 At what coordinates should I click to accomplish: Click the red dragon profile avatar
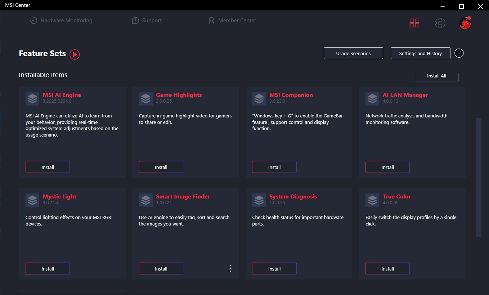[x=465, y=23]
